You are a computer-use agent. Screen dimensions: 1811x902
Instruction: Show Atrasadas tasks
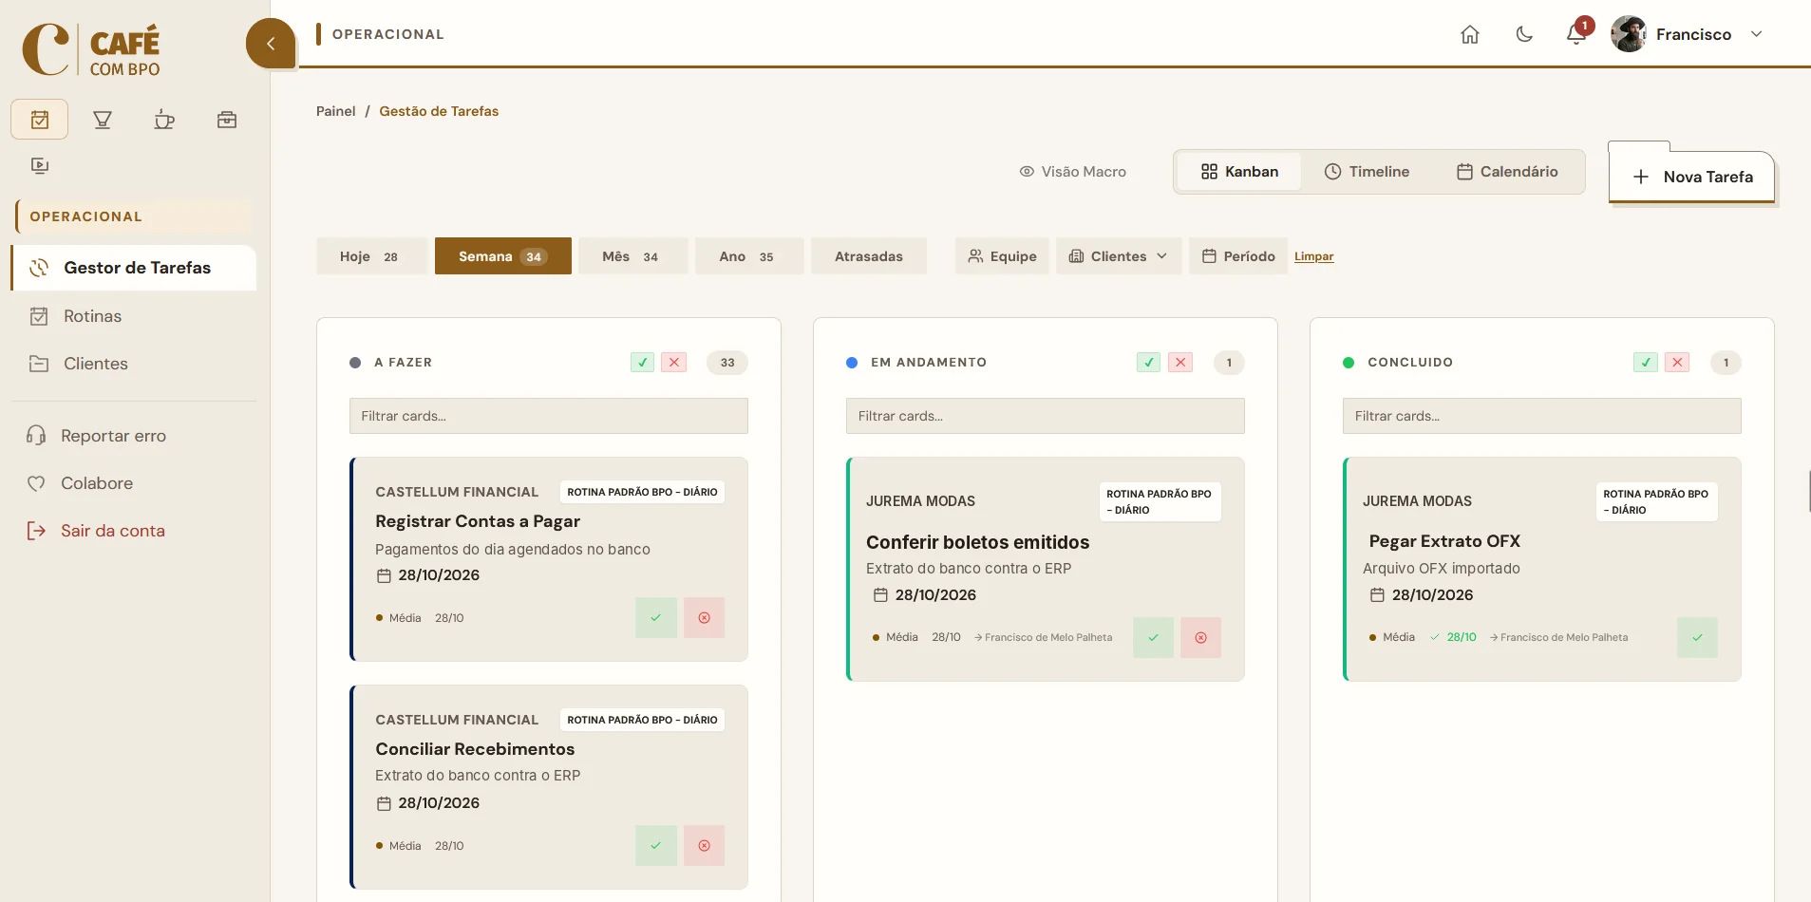coord(869,256)
